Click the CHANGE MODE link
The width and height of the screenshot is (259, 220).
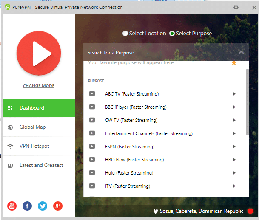click(x=39, y=86)
